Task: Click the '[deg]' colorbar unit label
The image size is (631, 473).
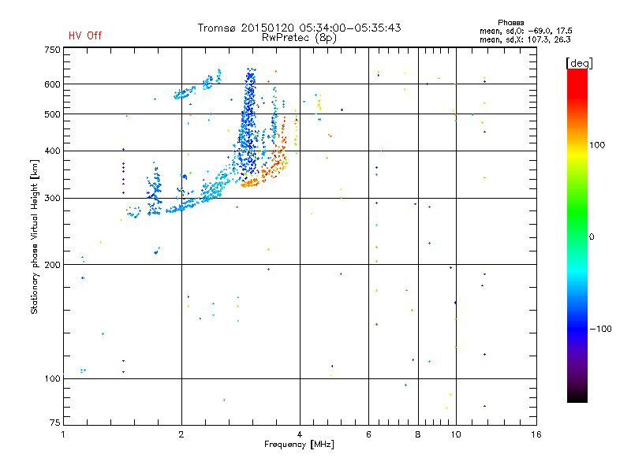Action: pyautogui.click(x=579, y=63)
